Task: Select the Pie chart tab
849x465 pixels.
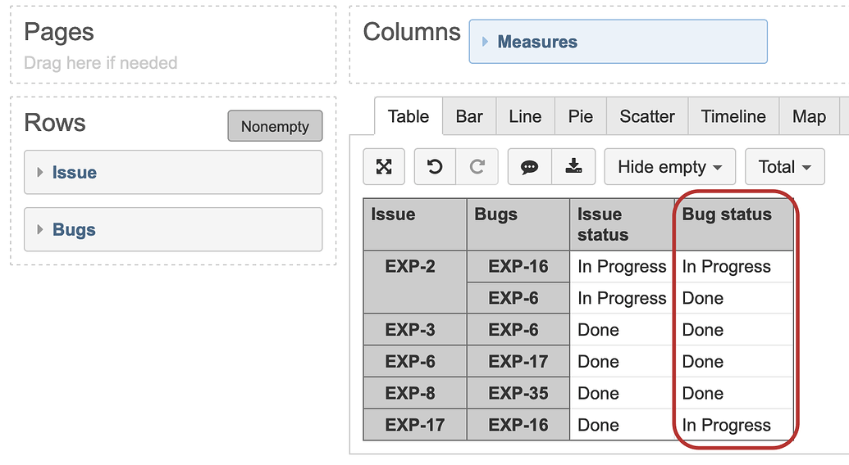Action: click(x=580, y=116)
